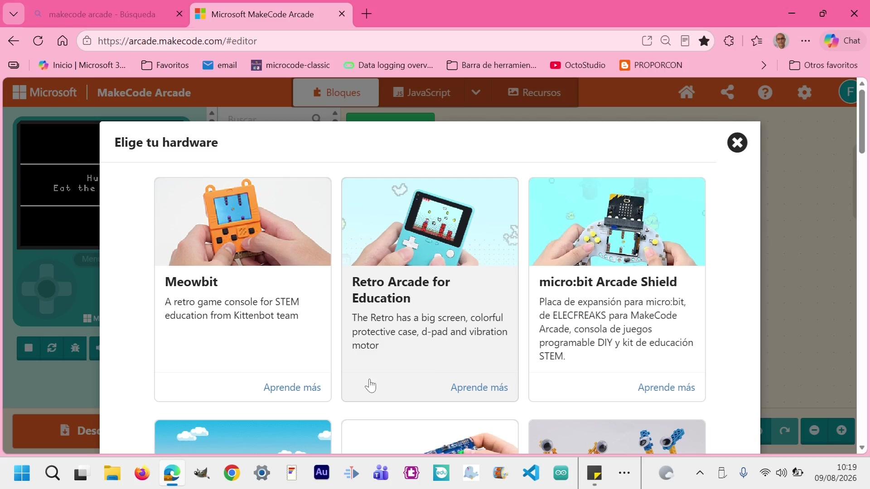Open immersive reader view icon
Screen dimensions: 870x489
(685, 41)
